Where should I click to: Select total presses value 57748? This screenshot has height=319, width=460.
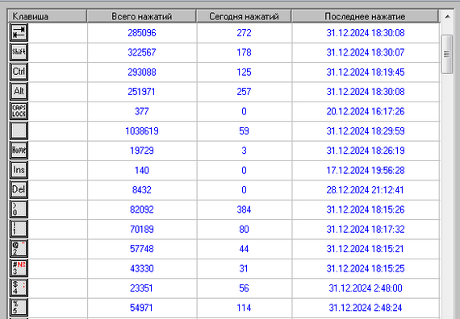coord(142,249)
